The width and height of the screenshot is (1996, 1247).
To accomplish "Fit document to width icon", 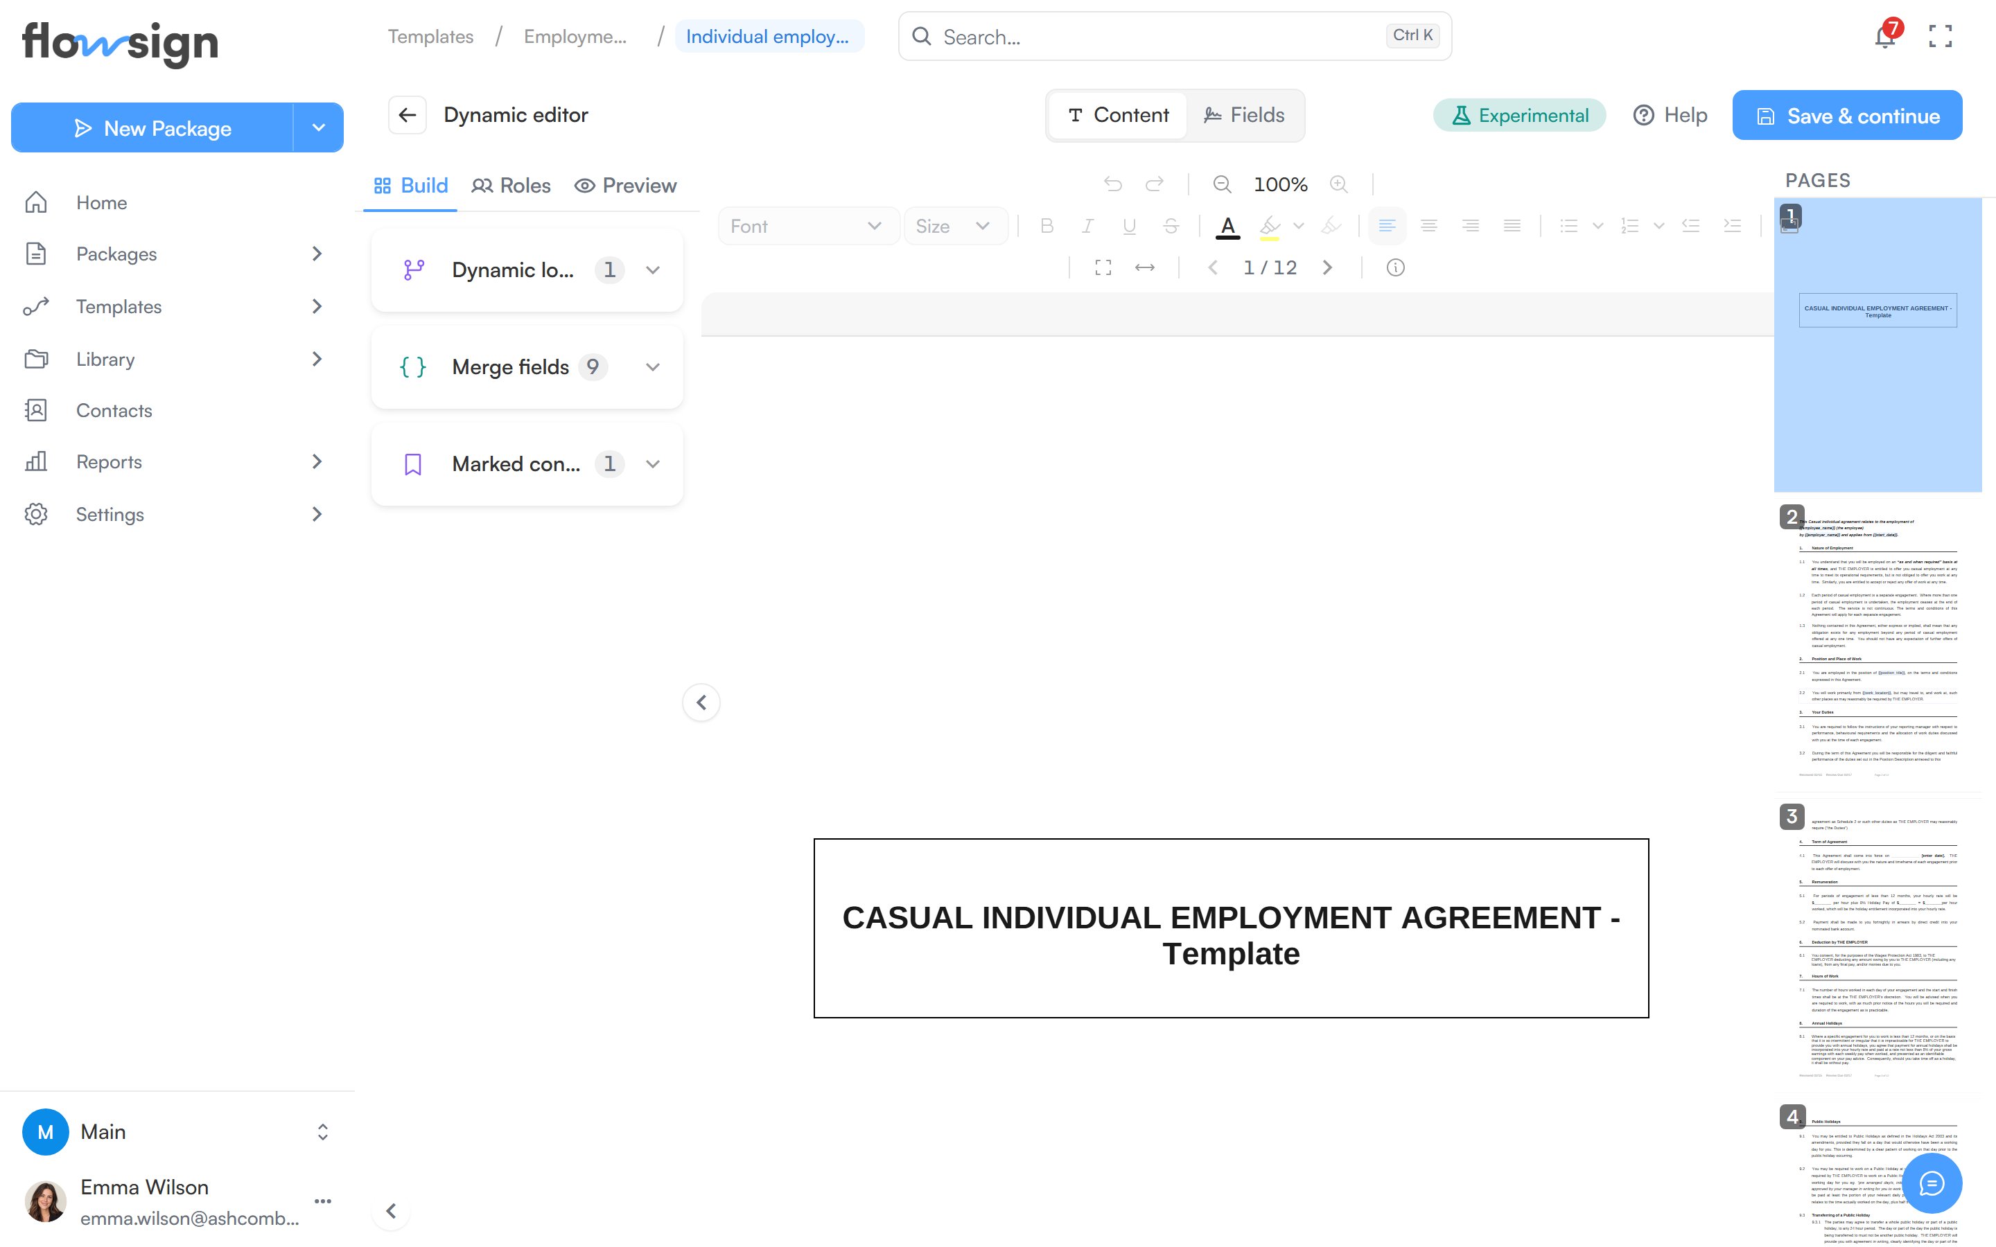I will tap(1145, 267).
